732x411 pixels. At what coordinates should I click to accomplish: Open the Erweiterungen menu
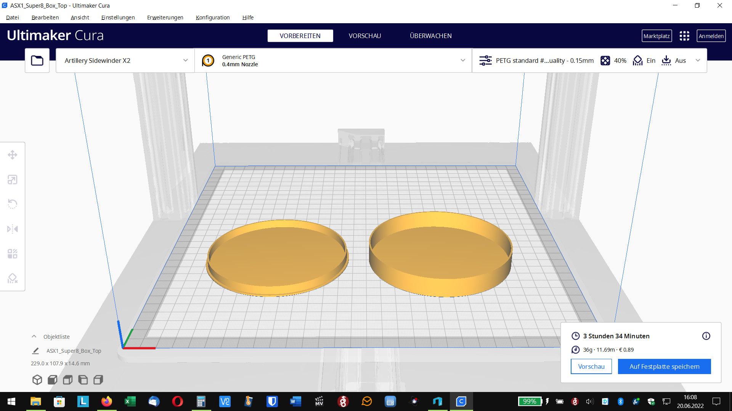(165, 18)
